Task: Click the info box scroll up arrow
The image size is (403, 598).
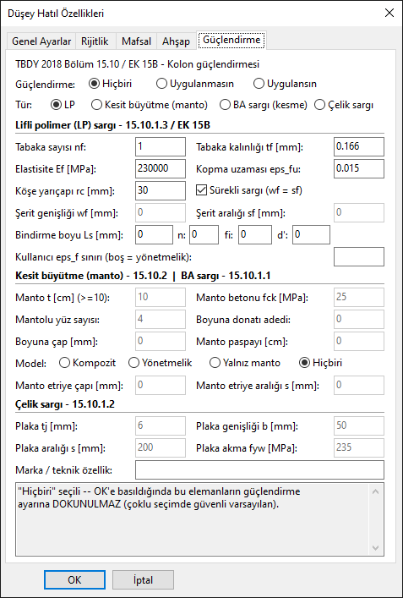Action: coord(375,492)
